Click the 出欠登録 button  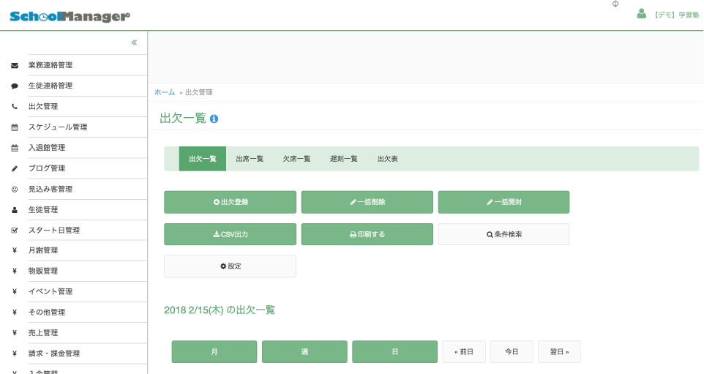click(x=230, y=202)
